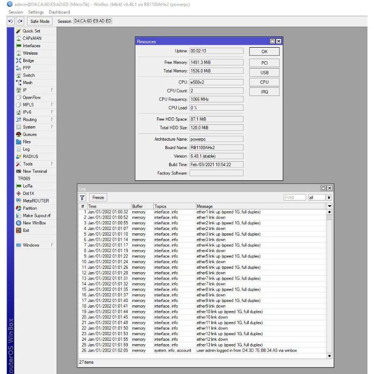Screen dimensions: 374x374
Task: Click OK in the Resources window
Action: (x=264, y=52)
